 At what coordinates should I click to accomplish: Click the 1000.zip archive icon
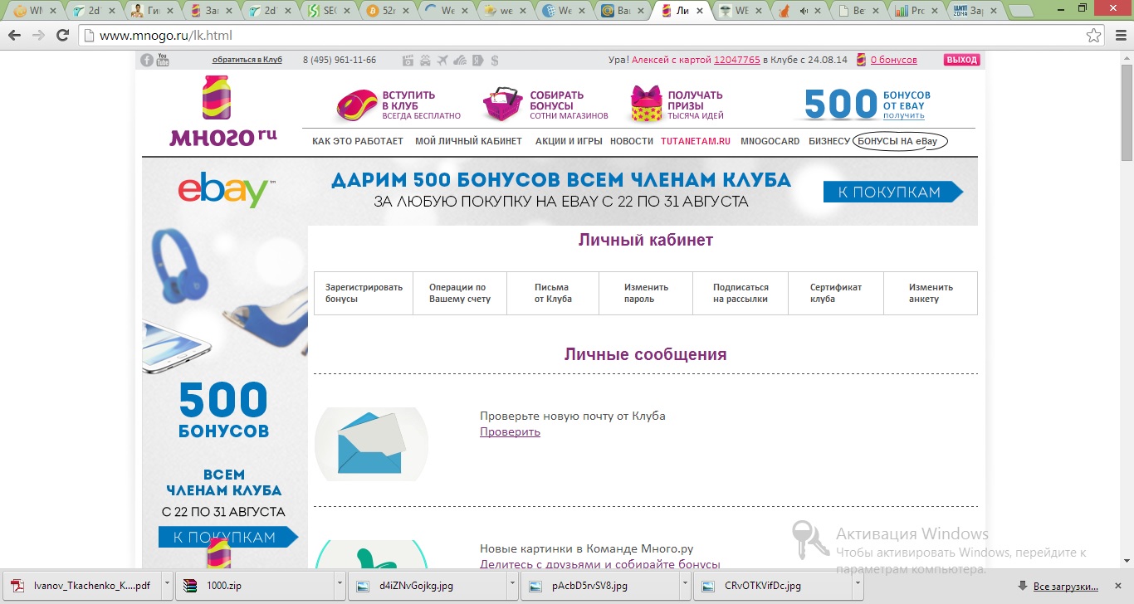[190, 585]
